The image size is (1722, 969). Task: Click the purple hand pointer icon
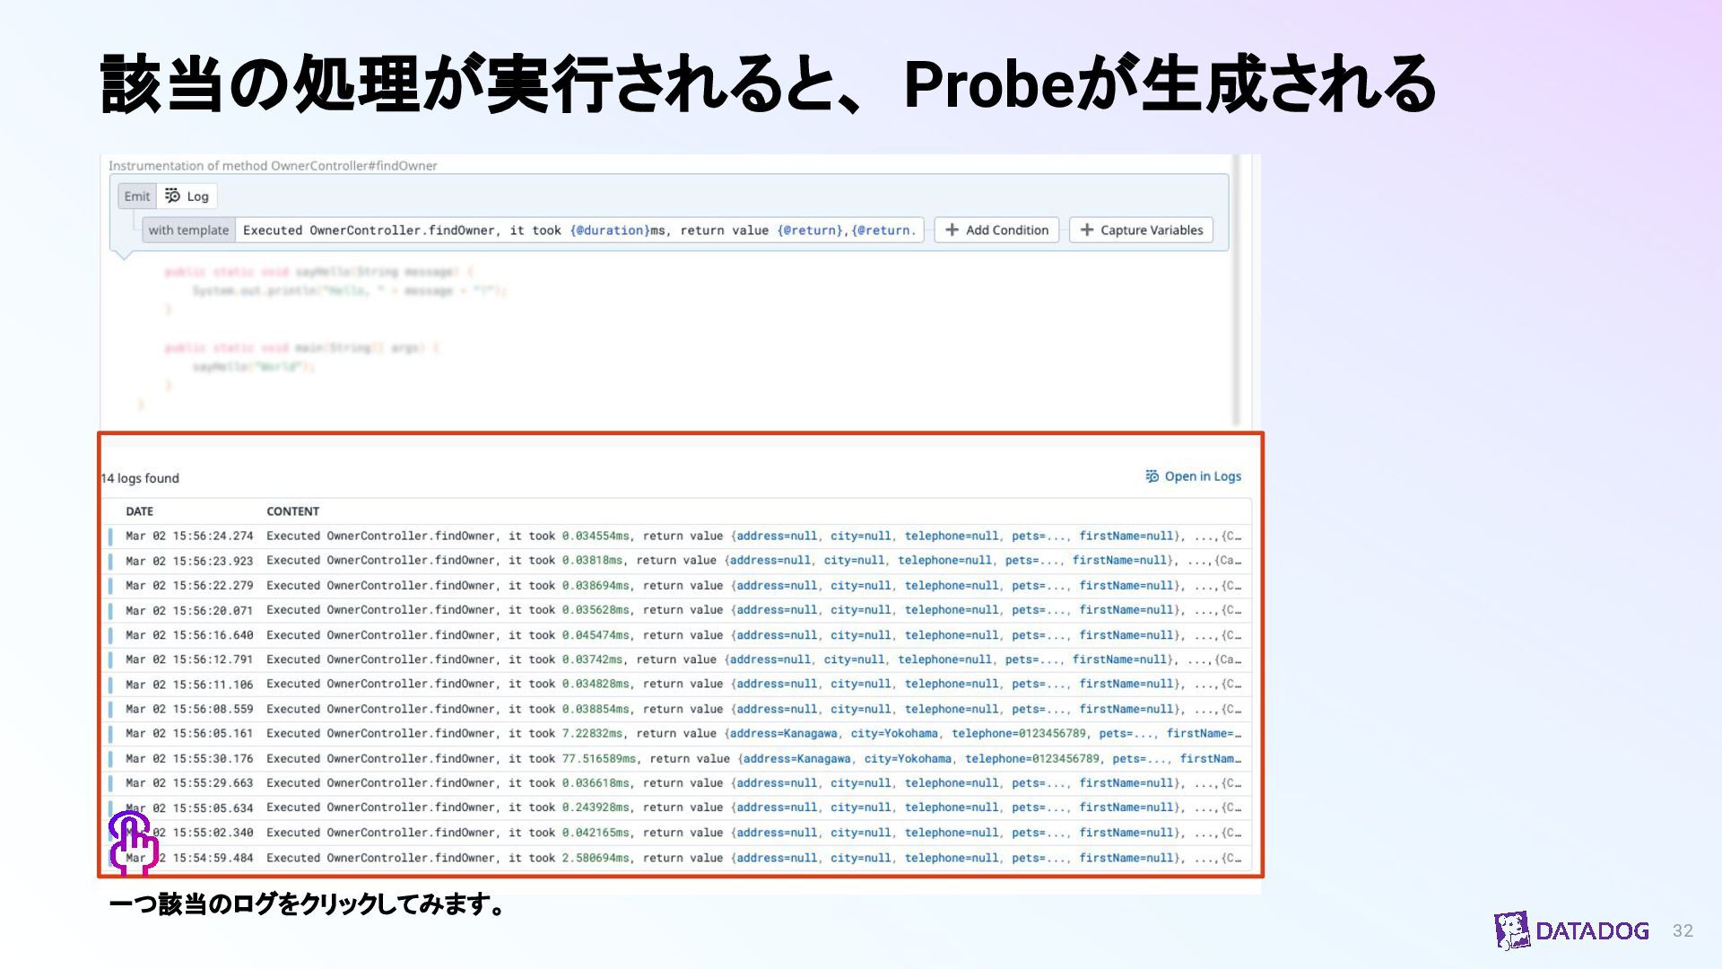[x=133, y=842]
